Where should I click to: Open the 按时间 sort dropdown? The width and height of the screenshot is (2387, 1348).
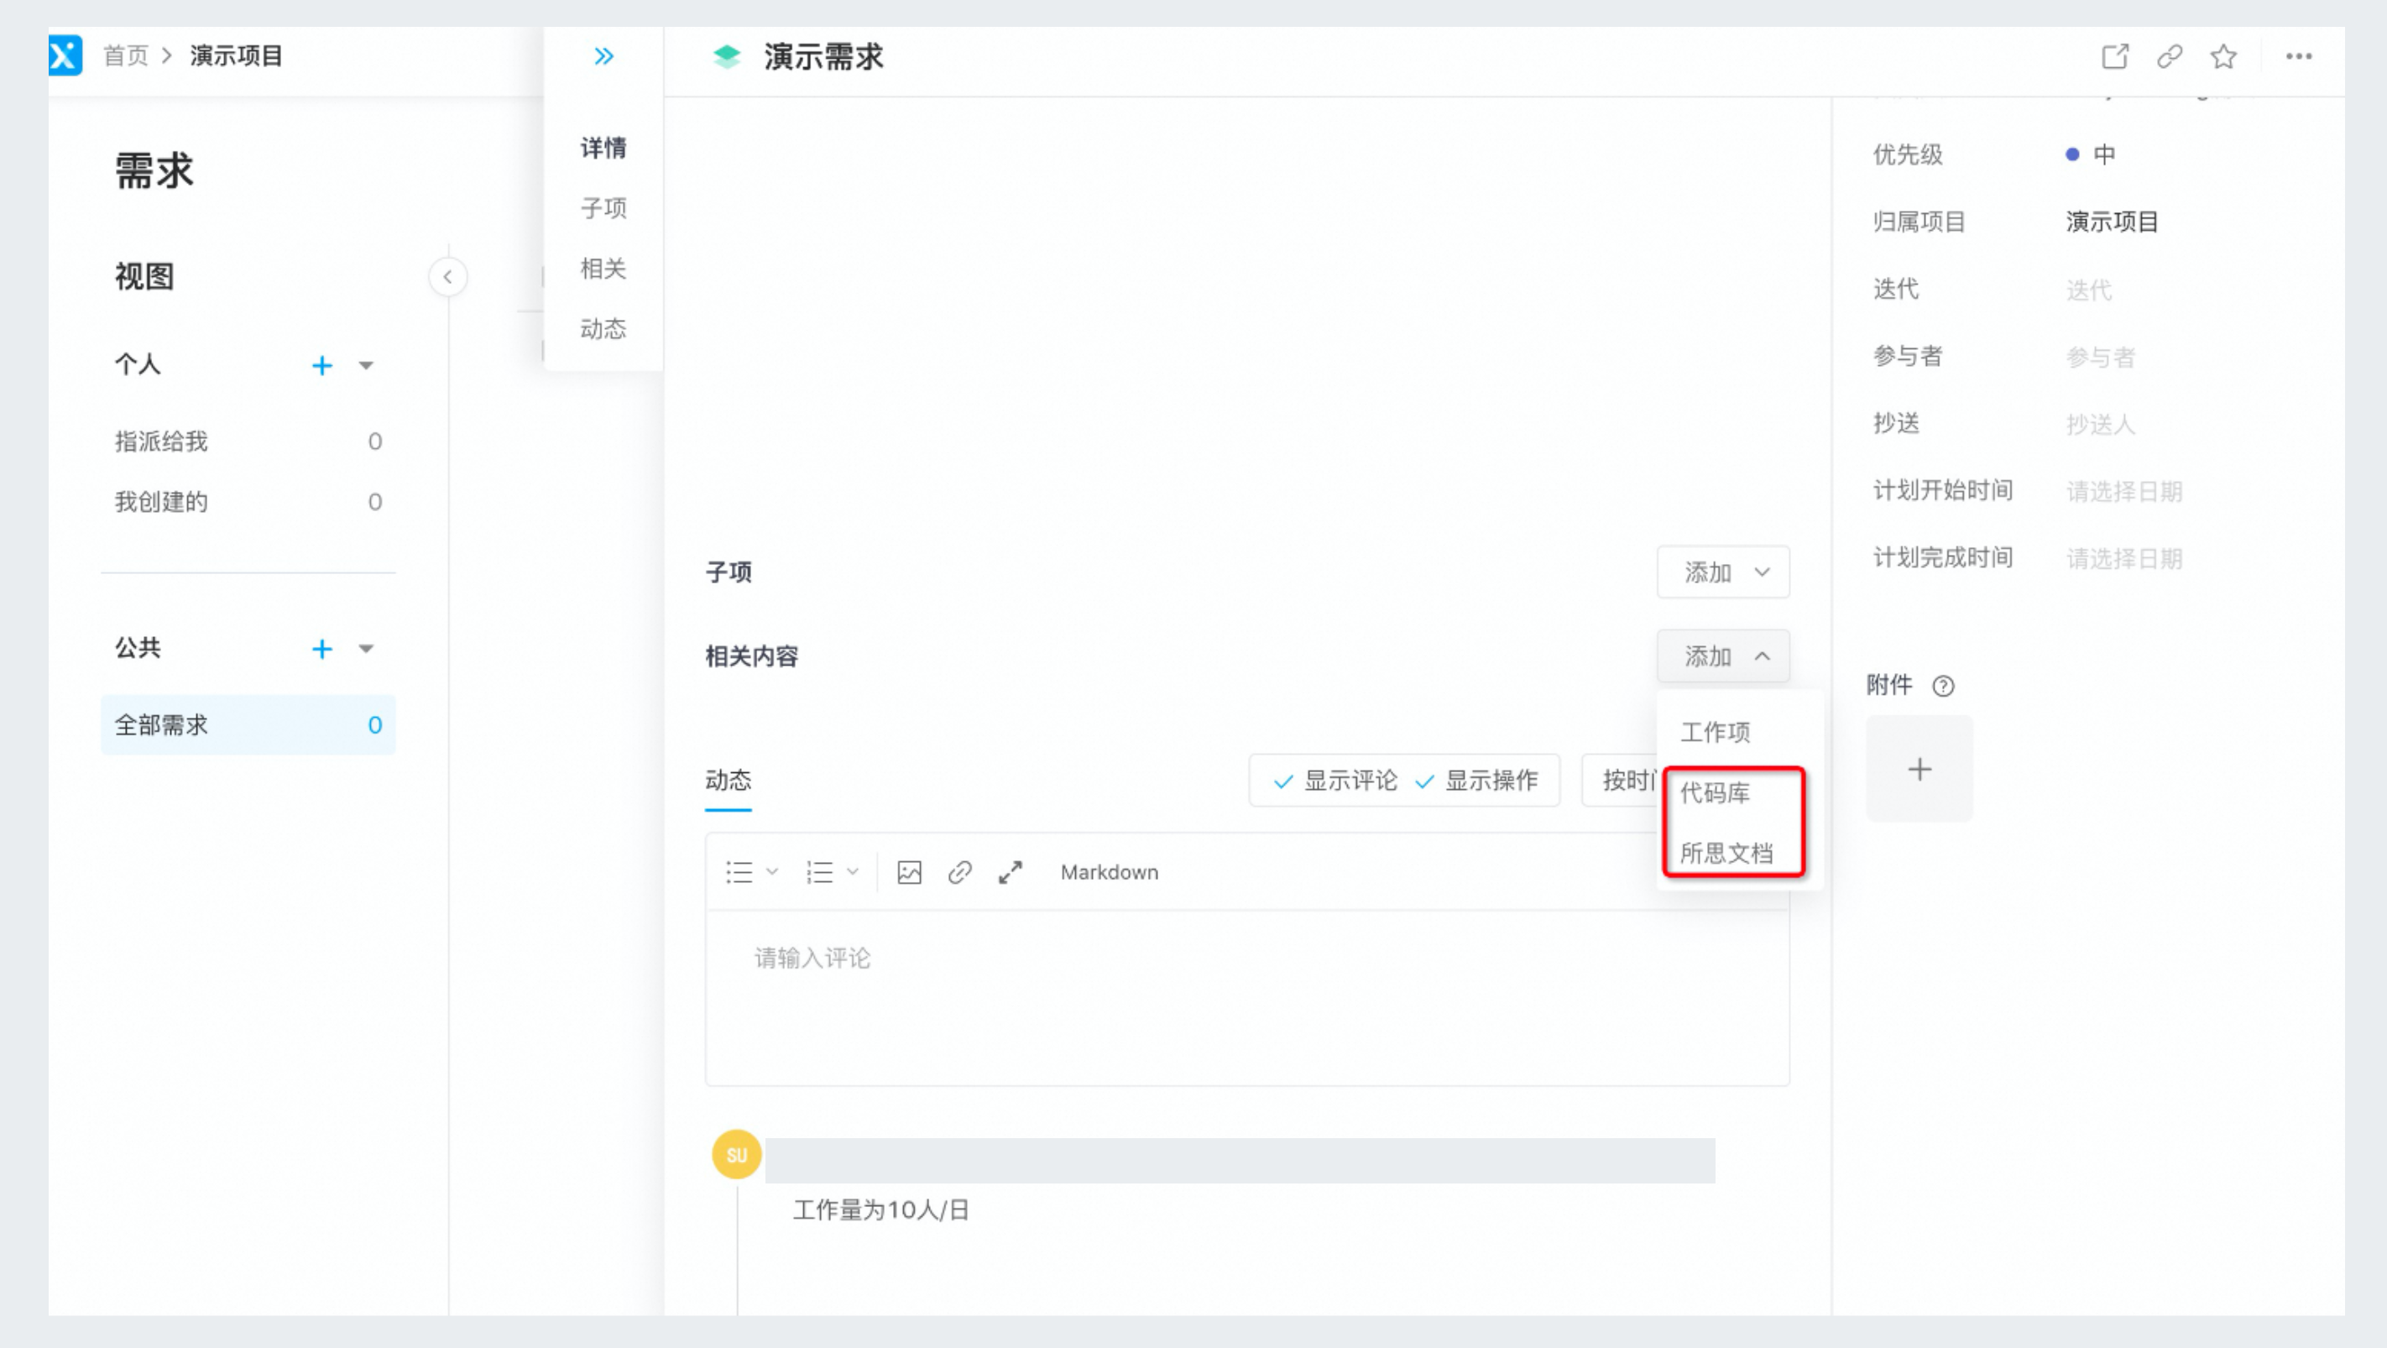pos(1622,780)
